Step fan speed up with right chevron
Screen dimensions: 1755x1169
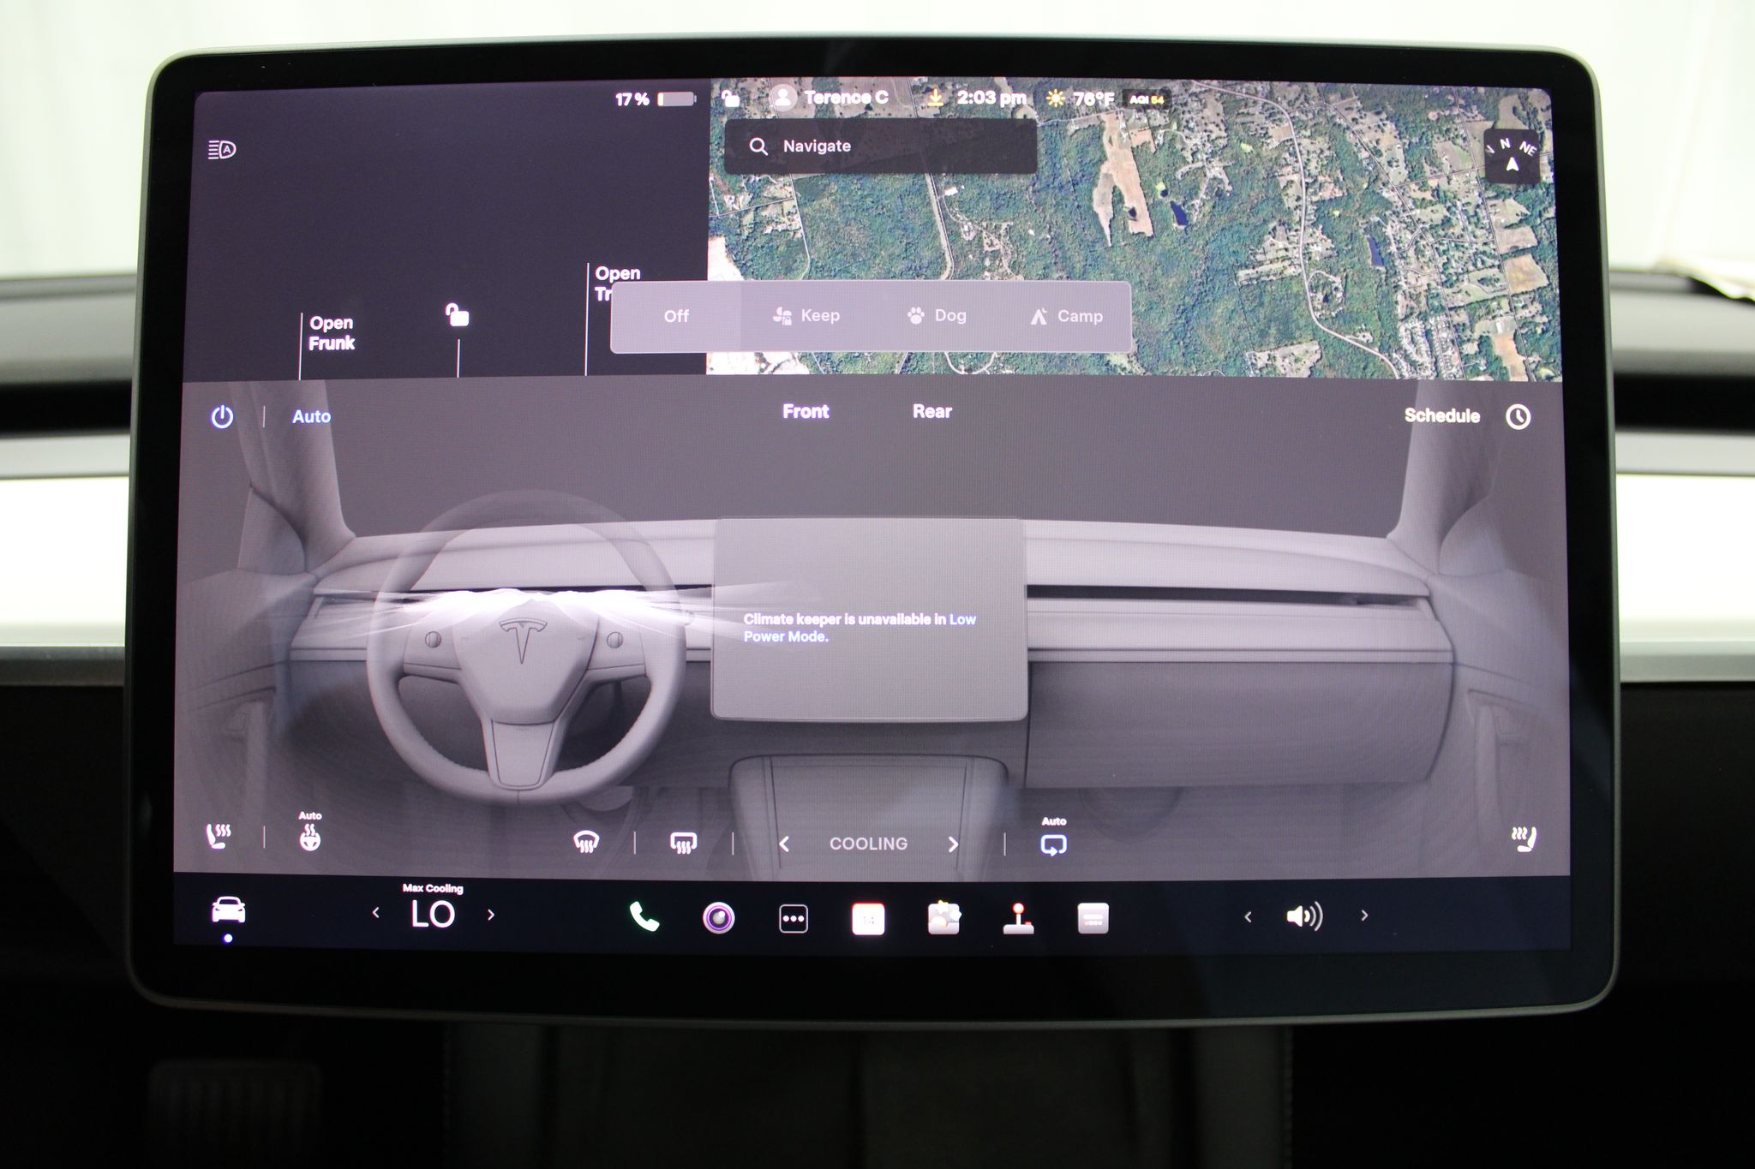tap(953, 844)
